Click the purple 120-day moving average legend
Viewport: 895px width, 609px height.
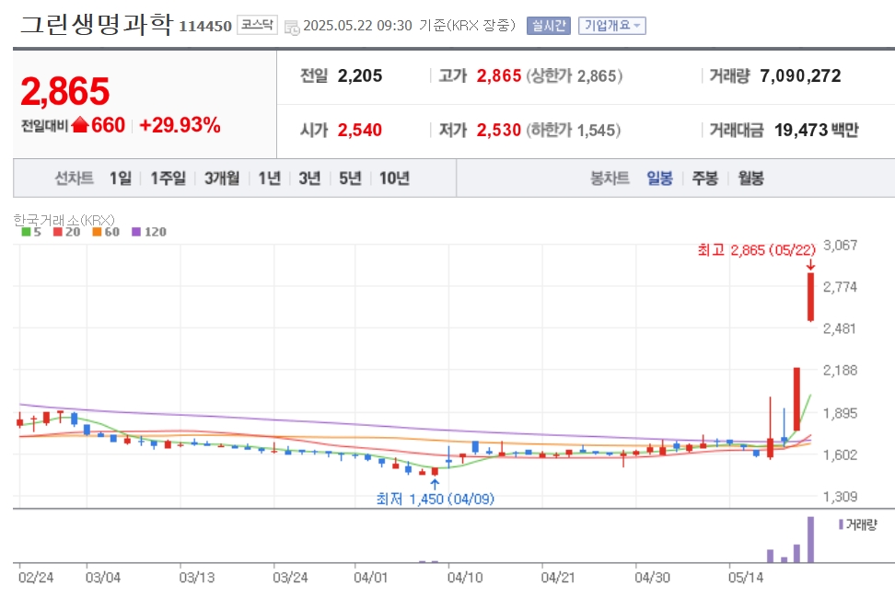coord(149,232)
